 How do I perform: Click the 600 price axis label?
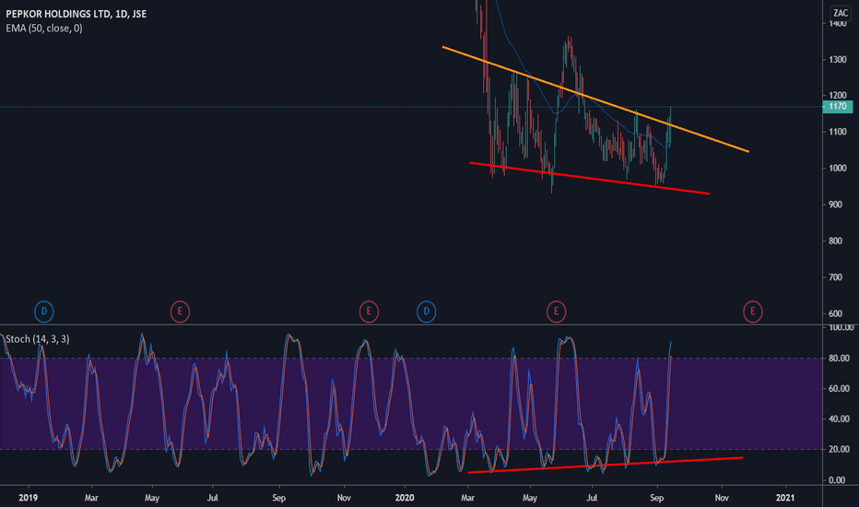click(836, 313)
